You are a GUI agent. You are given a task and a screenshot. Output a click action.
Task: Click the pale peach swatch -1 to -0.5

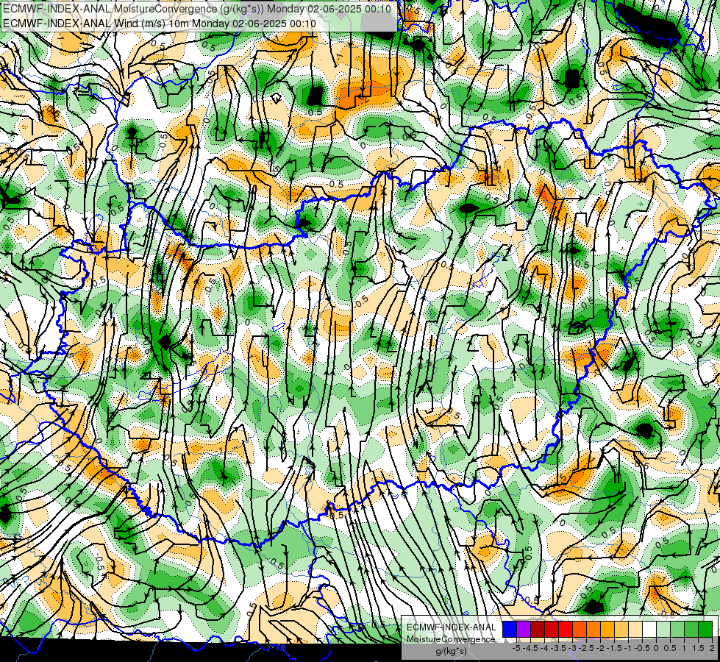coord(635,629)
